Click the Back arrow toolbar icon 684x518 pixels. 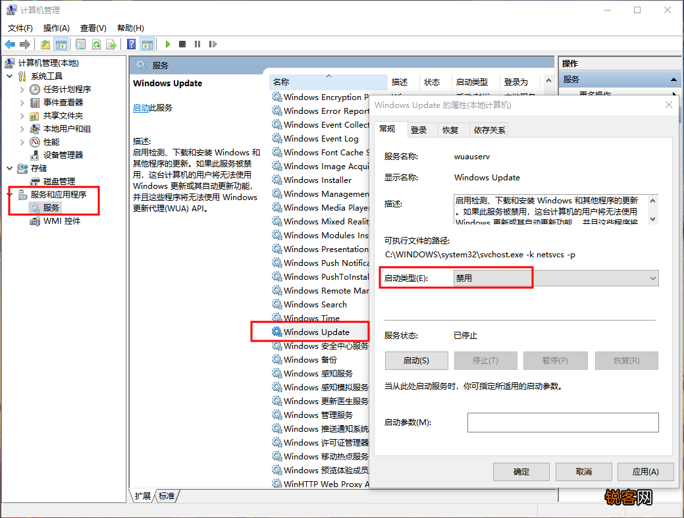pyautogui.click(x=10, y=44)
